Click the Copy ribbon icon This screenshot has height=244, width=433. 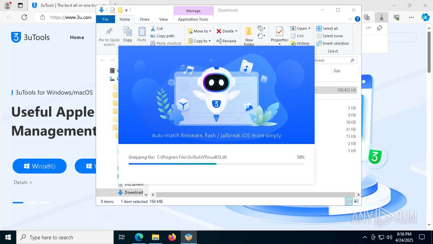[x=128, y=34]
